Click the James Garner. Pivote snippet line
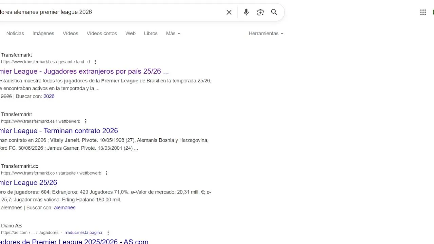 [x=69, y=148]
